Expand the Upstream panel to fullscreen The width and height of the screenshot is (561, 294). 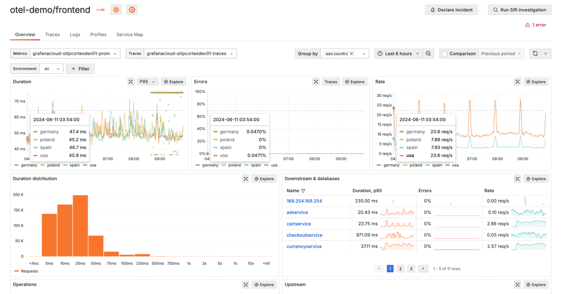pyautogui.click(x=518, y=285)
